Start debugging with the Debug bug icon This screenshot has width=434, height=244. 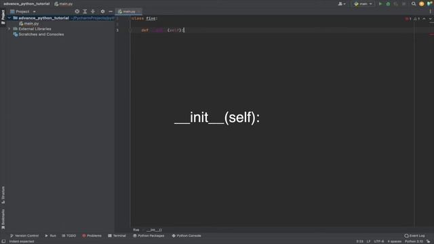point(388,4)
